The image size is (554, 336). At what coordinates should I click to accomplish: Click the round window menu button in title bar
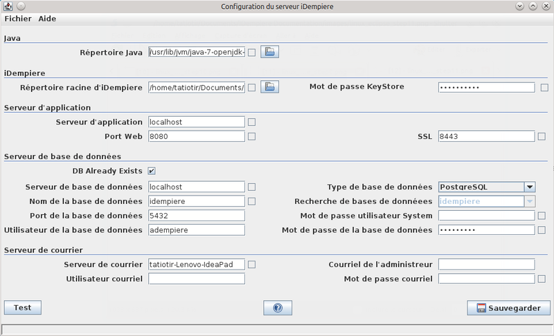[21, 6]
